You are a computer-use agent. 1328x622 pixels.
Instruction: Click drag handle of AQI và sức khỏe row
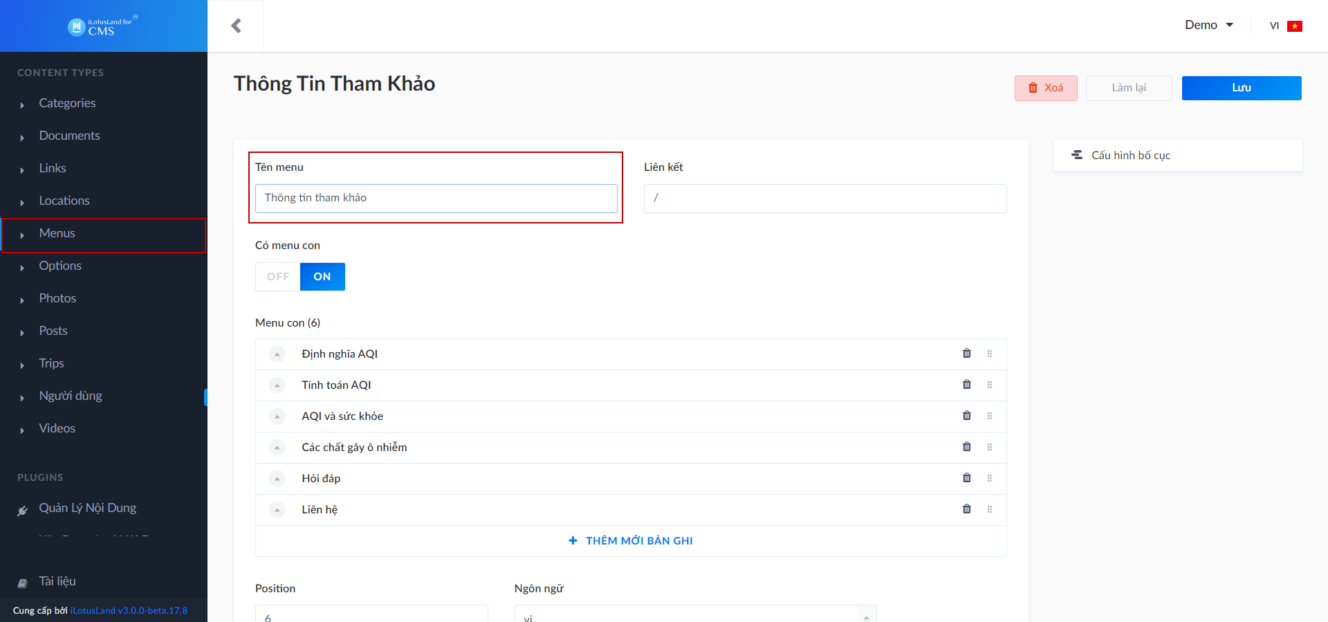click(x=990, y=416)
